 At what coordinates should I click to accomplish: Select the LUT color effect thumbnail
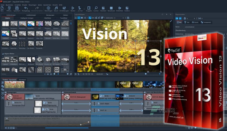pos(39,24)
